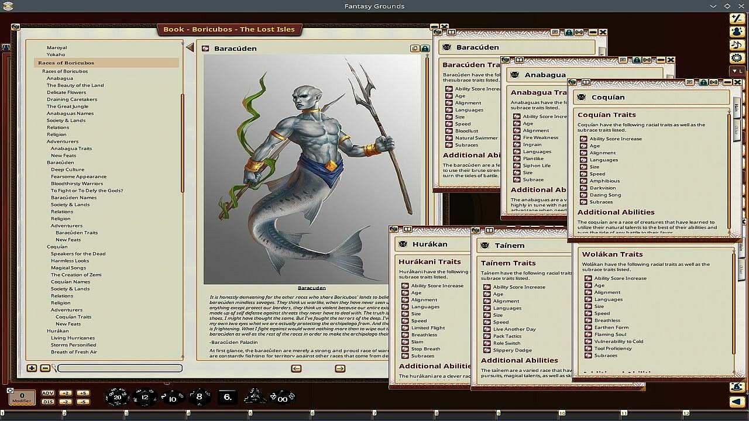This screenshot has height=421, width=749.
Task: Collapse the sidebar with the L dropdown arrow
Action: [x=737, y=71]
